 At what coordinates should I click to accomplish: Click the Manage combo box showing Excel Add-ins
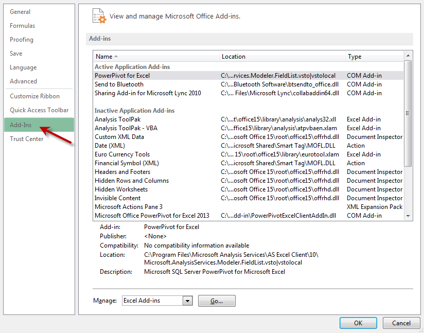click(x=157, y=301)
